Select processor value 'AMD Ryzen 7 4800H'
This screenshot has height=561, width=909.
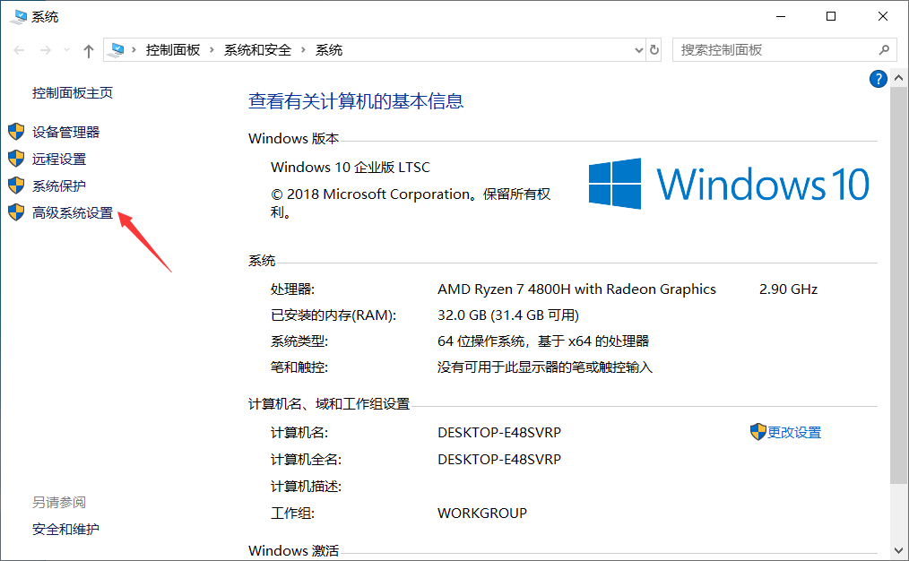505,289
